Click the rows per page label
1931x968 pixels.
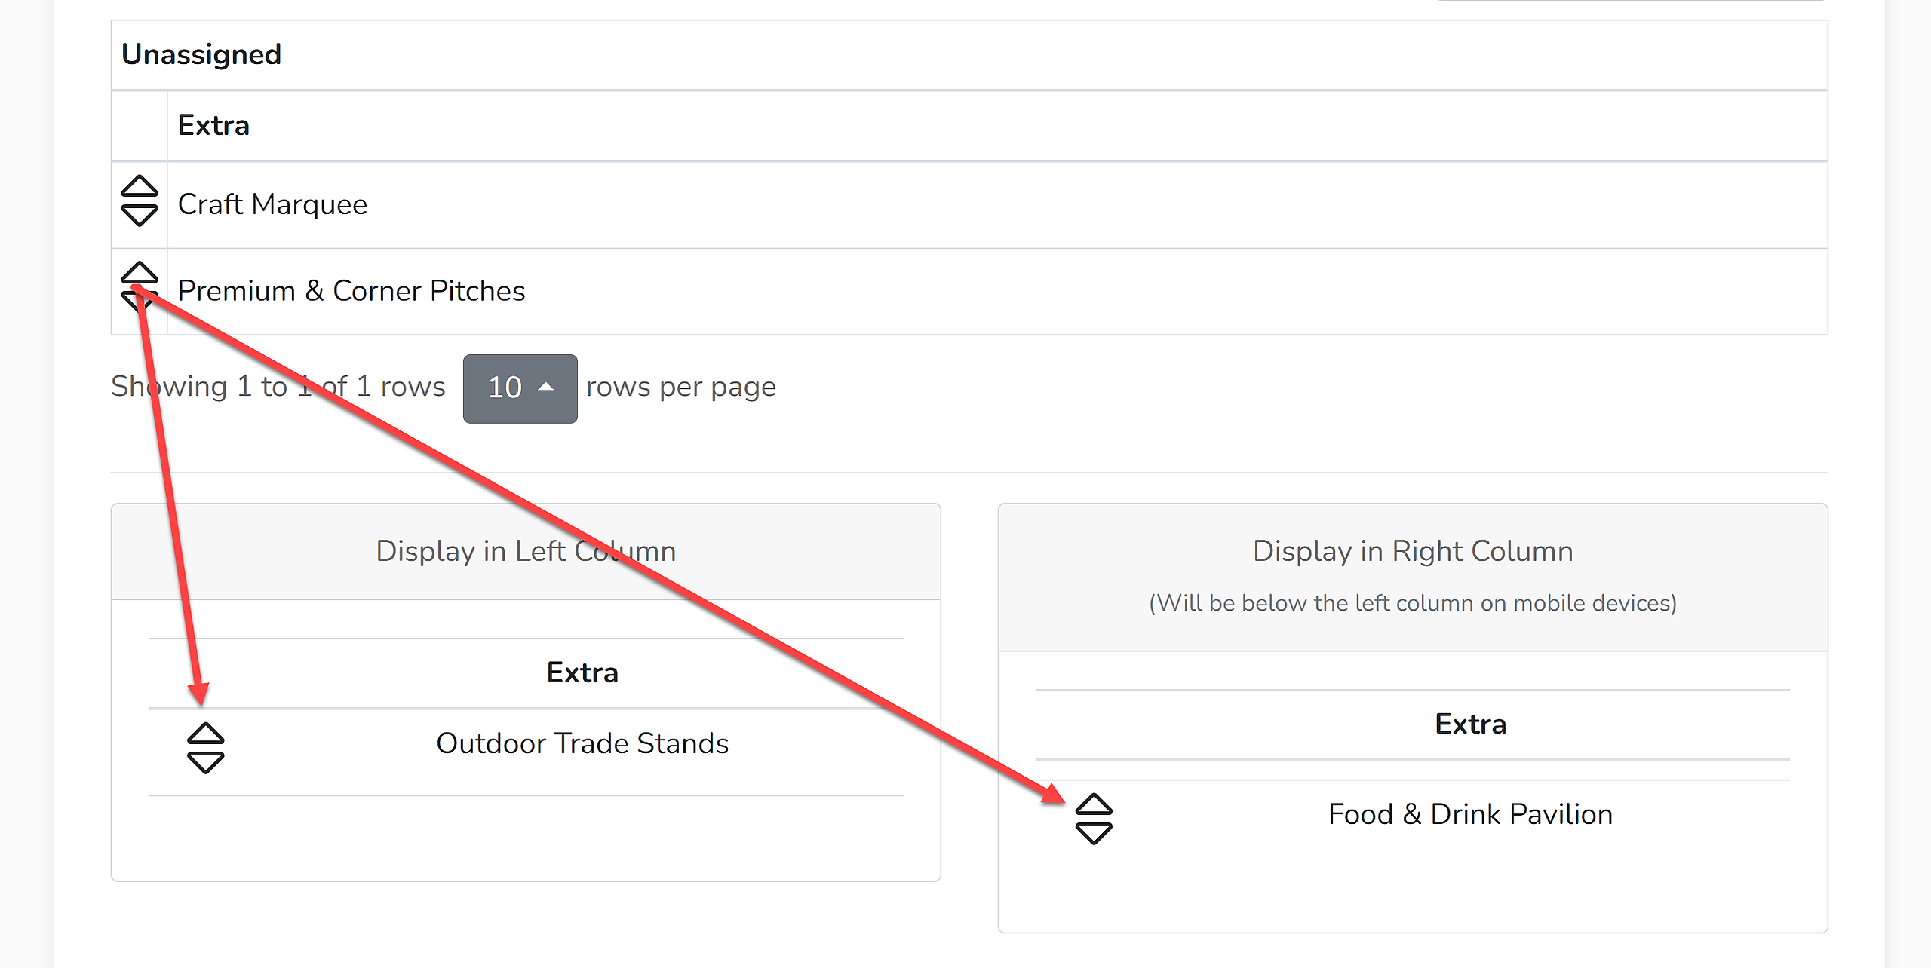(681, 387)
